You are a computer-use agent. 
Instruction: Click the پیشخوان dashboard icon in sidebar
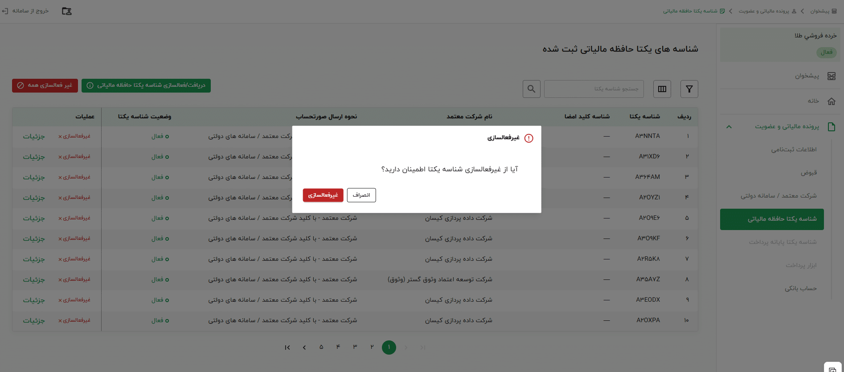point(831,76)
